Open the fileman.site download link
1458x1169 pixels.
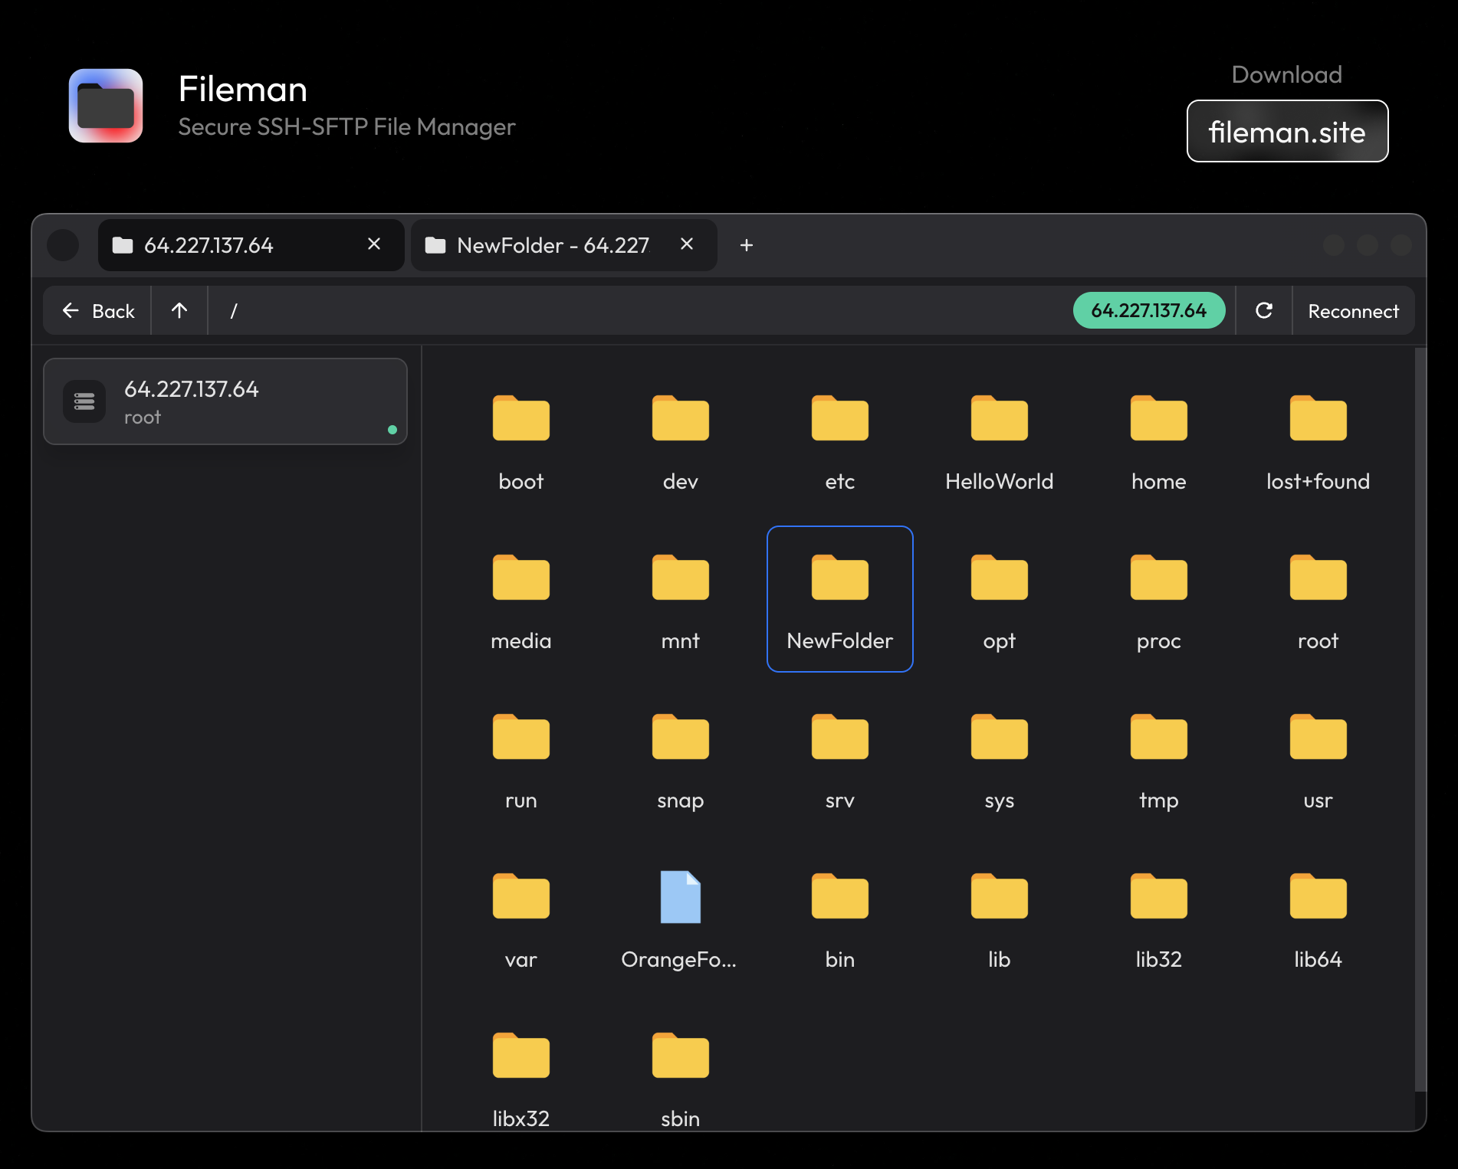(x=1287, y=131)
